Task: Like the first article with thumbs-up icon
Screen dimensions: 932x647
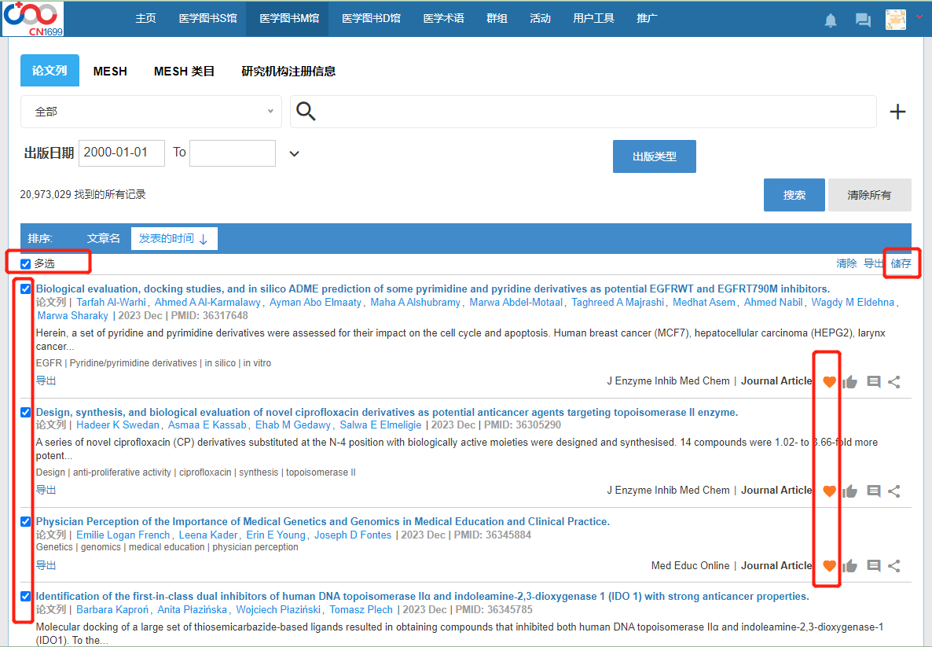Action: click(849, 382)
